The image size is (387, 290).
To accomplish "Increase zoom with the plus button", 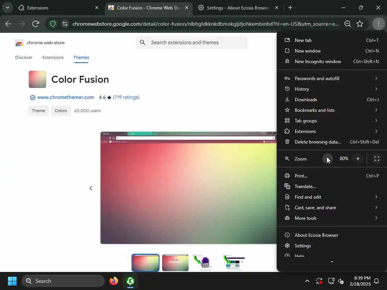I will pos(358,159).
